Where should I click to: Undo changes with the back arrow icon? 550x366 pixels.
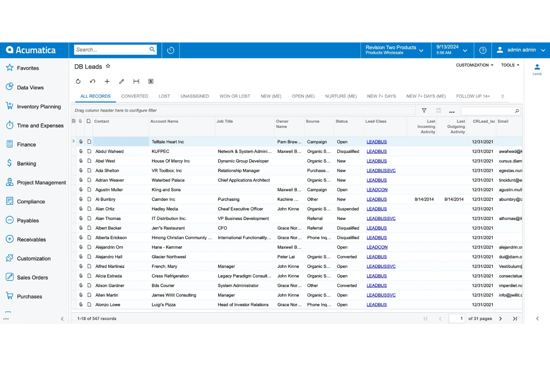pyautogui.click(x=92, y=81)
